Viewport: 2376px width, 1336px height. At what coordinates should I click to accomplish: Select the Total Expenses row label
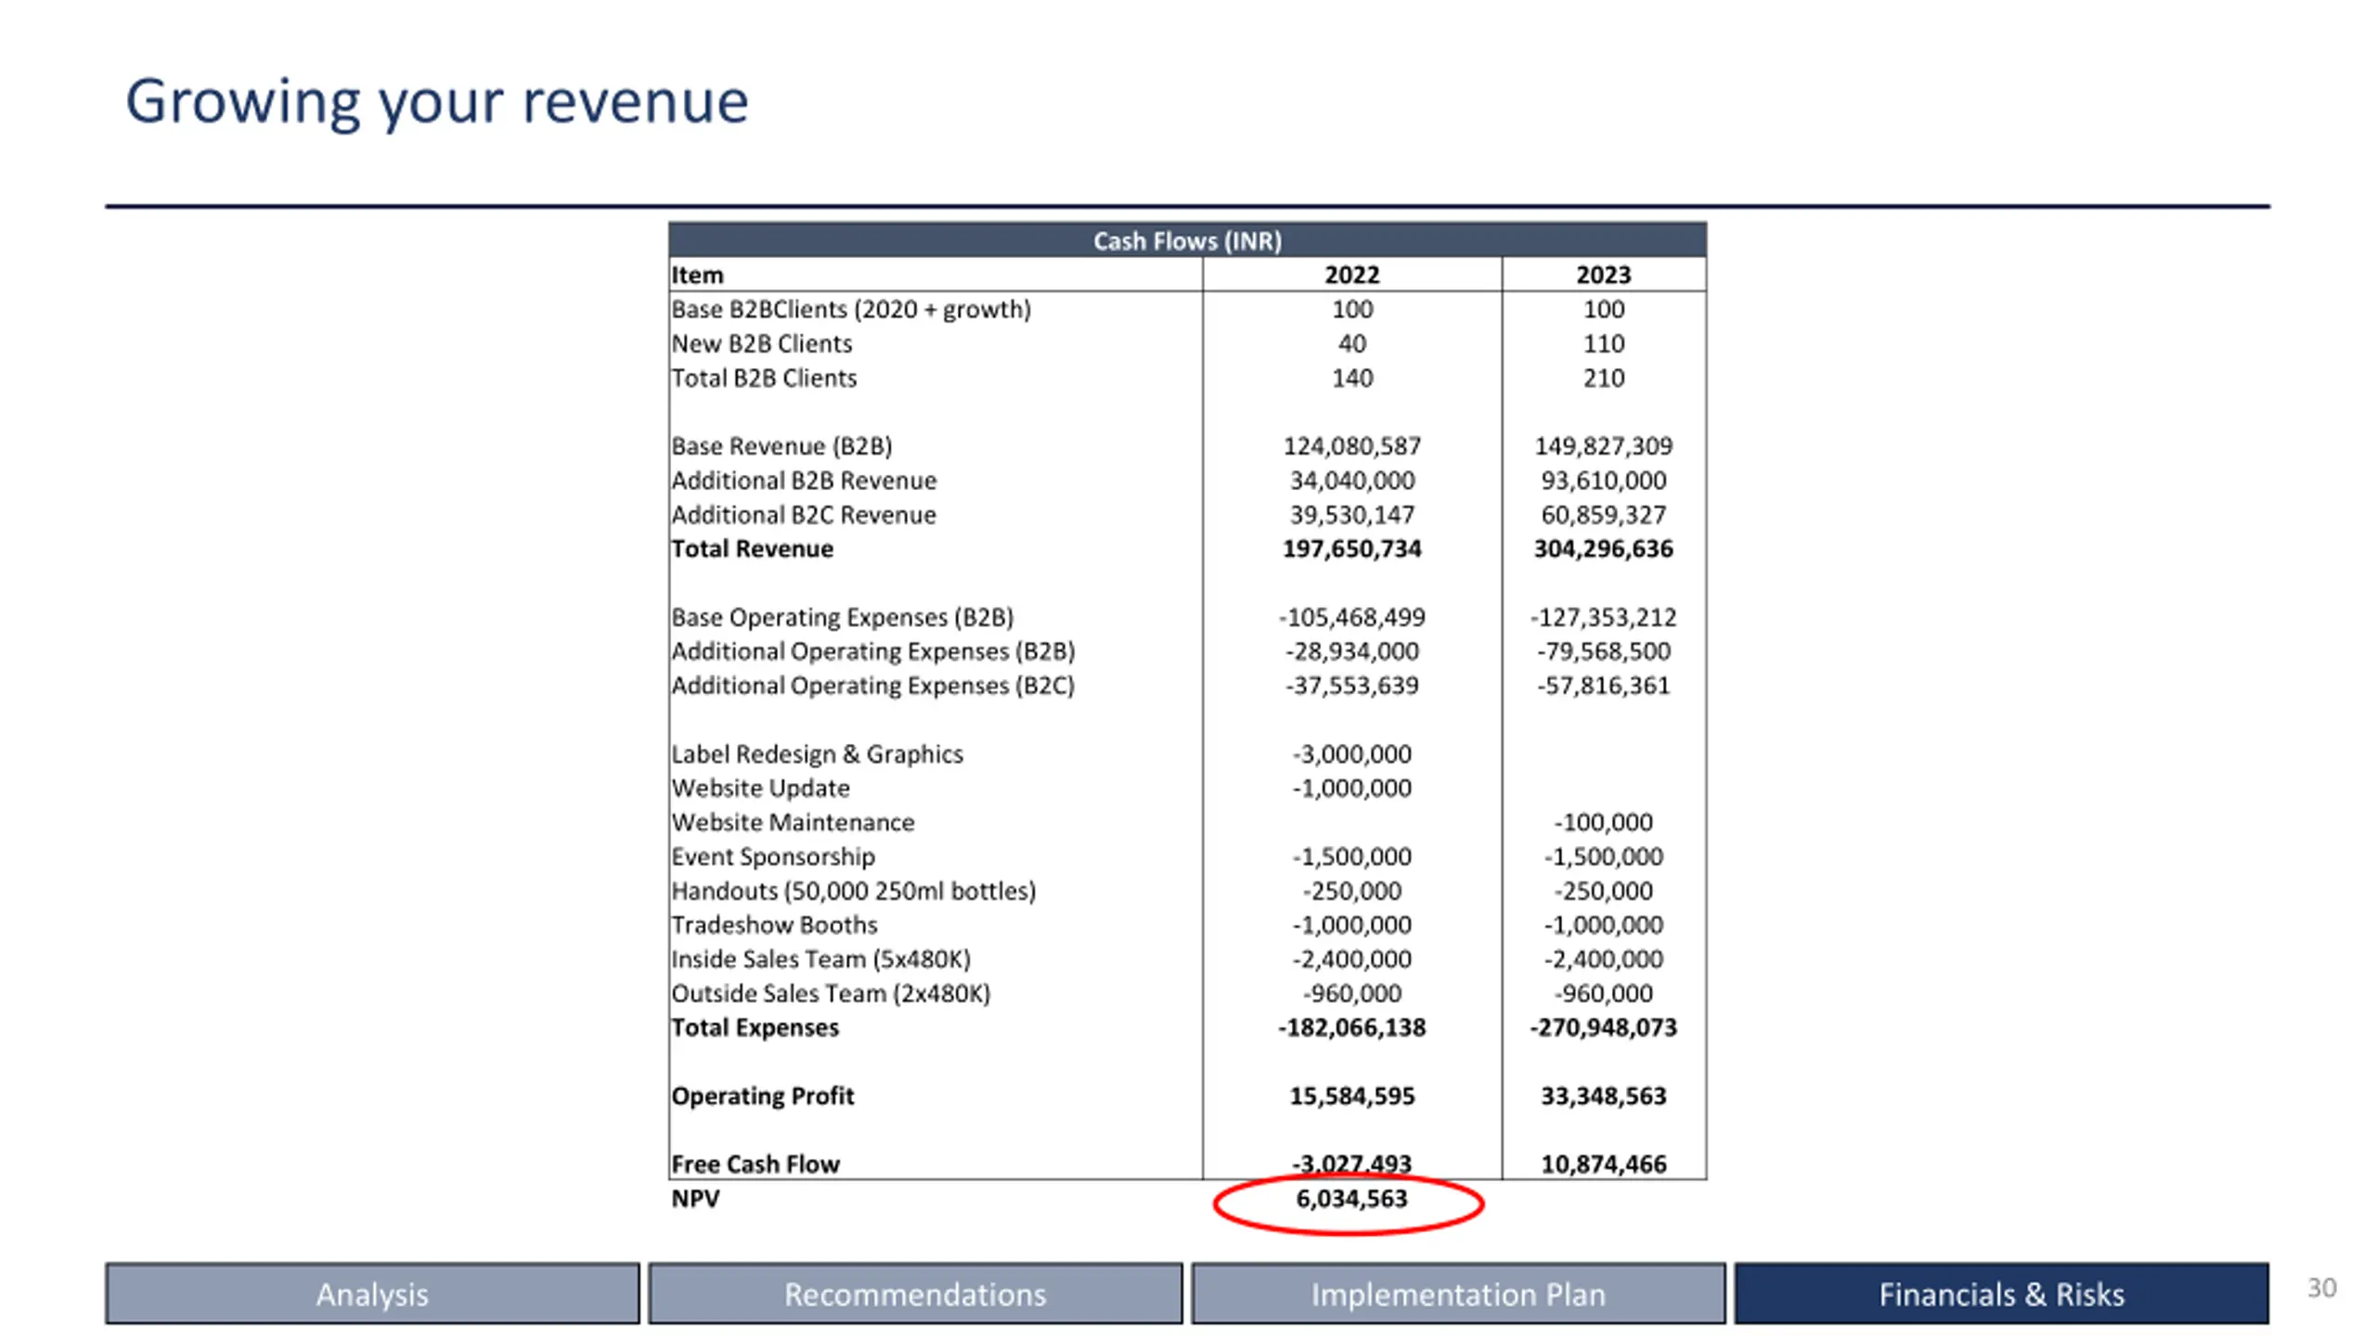pyautogui.click(x=755, y=1027)
